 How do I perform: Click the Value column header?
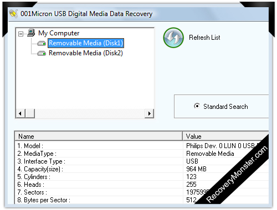(226, 136)
